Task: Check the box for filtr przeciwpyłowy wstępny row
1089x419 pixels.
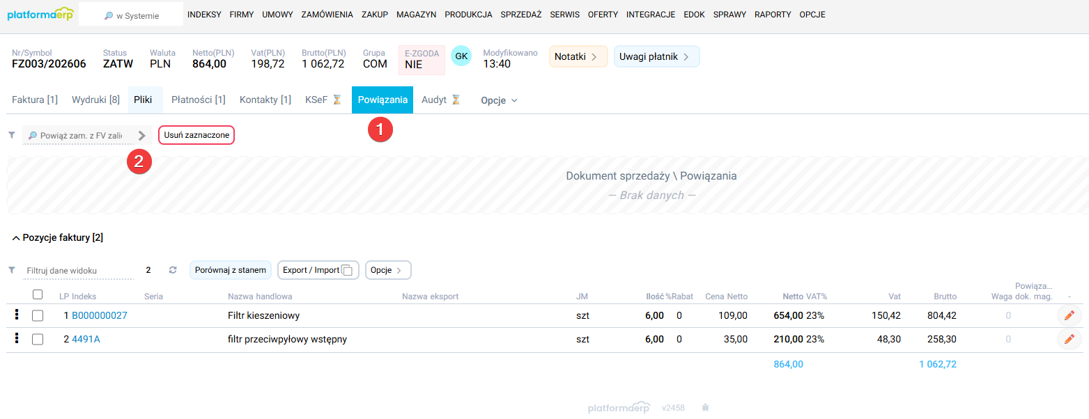Action: point(38,340)
